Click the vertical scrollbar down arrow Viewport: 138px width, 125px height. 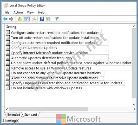point(134,105)
